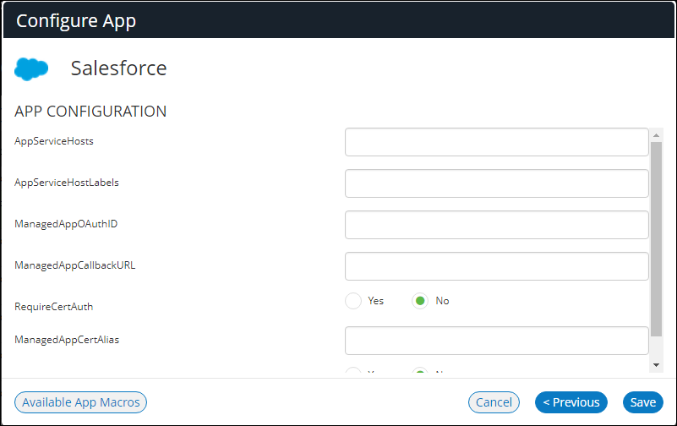Click the ManagedAppCallbackURL field label

tap(74, 265)
